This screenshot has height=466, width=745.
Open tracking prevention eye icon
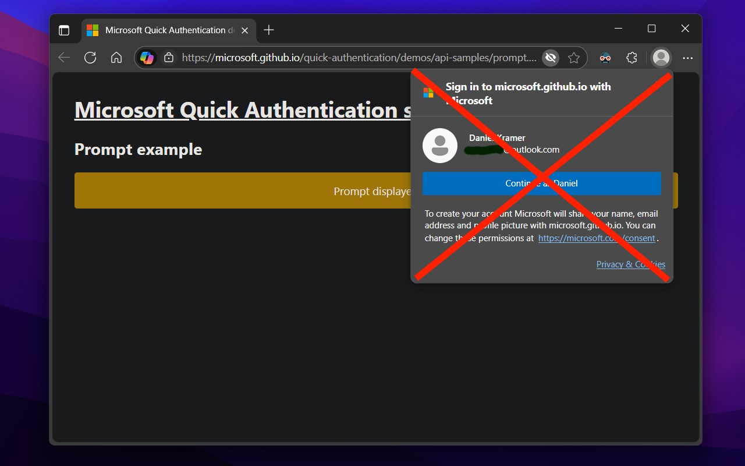pyautogui.click(x=550, y=58)
